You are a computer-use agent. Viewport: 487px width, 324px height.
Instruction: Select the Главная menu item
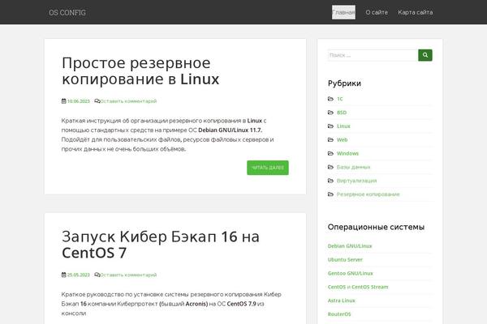point(343,12)
